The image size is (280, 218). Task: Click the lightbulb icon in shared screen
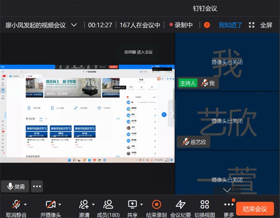[99, 108]
